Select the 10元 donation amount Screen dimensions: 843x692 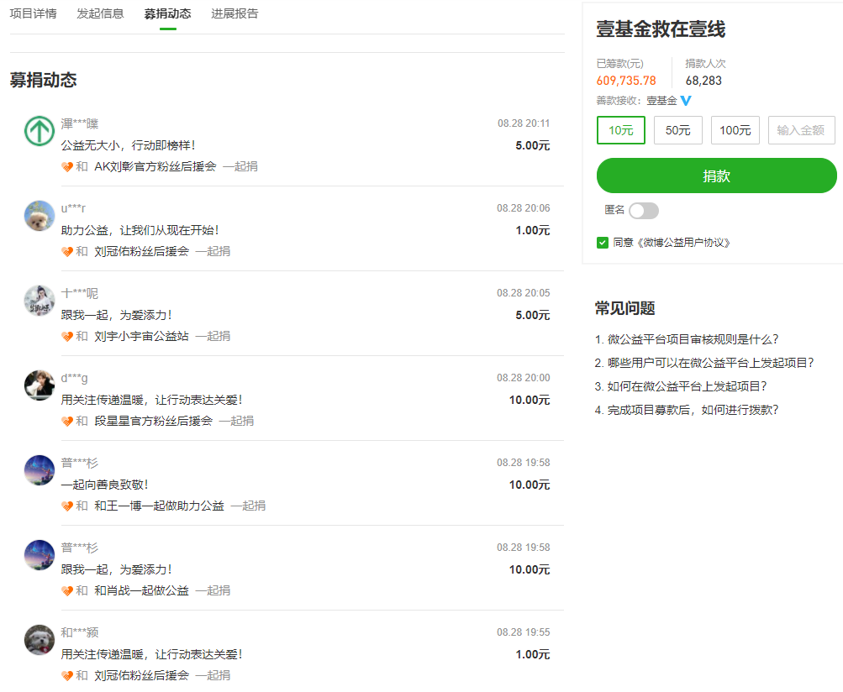click(620, 130)
